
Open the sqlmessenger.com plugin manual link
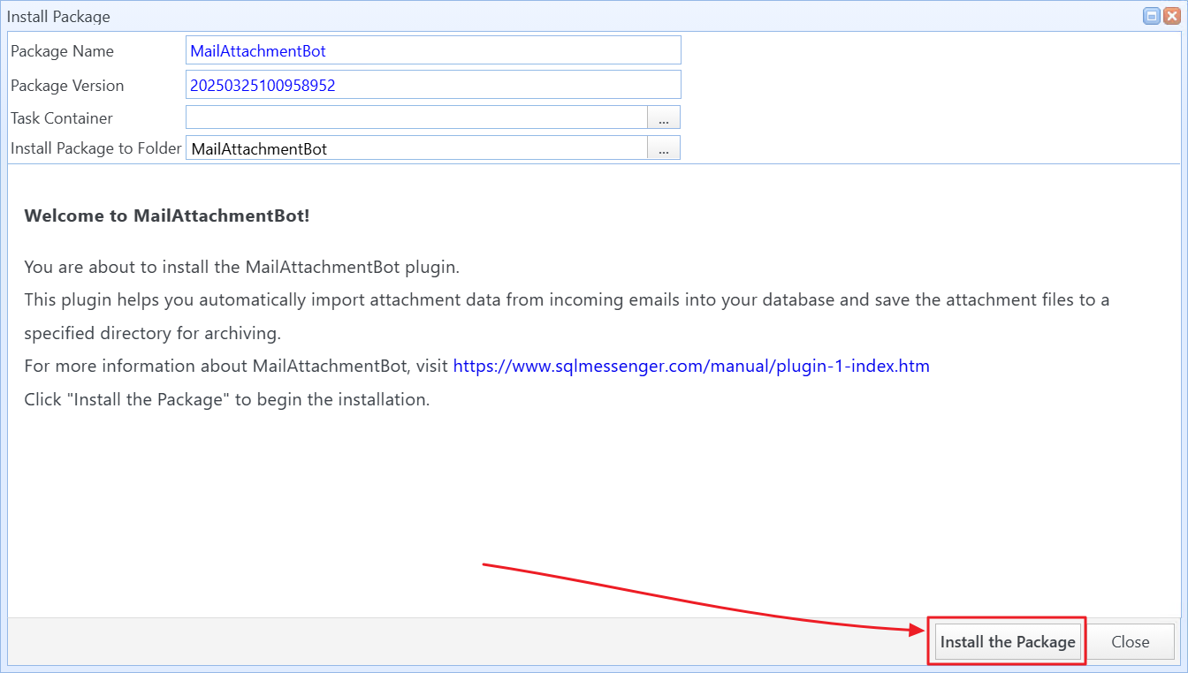point(691,366)
